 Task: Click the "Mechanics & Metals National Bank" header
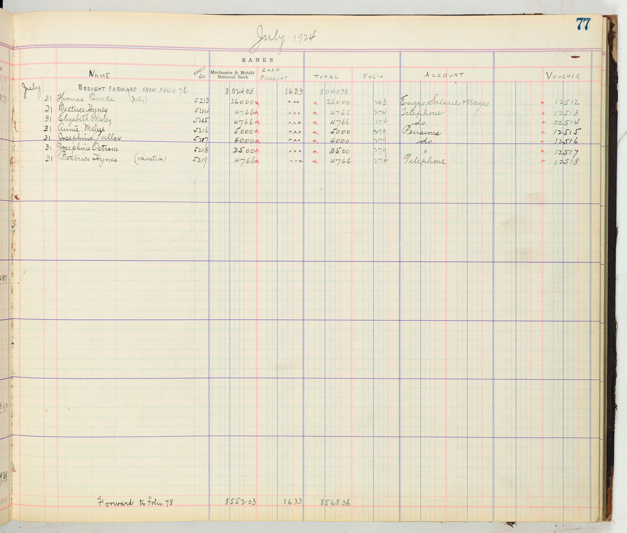(232, 75)
